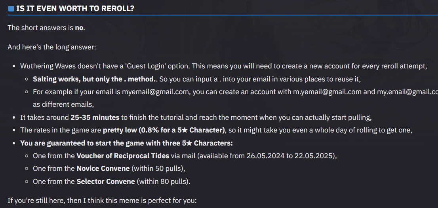Click 'And here's the long answer:' line

tap(51, 47)
